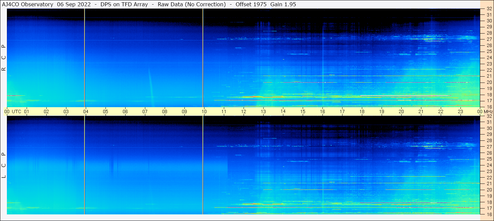Click the 27 MHz label on the LCP frequency scale
This screenshot has width=494, height=221.
[489, 147]
